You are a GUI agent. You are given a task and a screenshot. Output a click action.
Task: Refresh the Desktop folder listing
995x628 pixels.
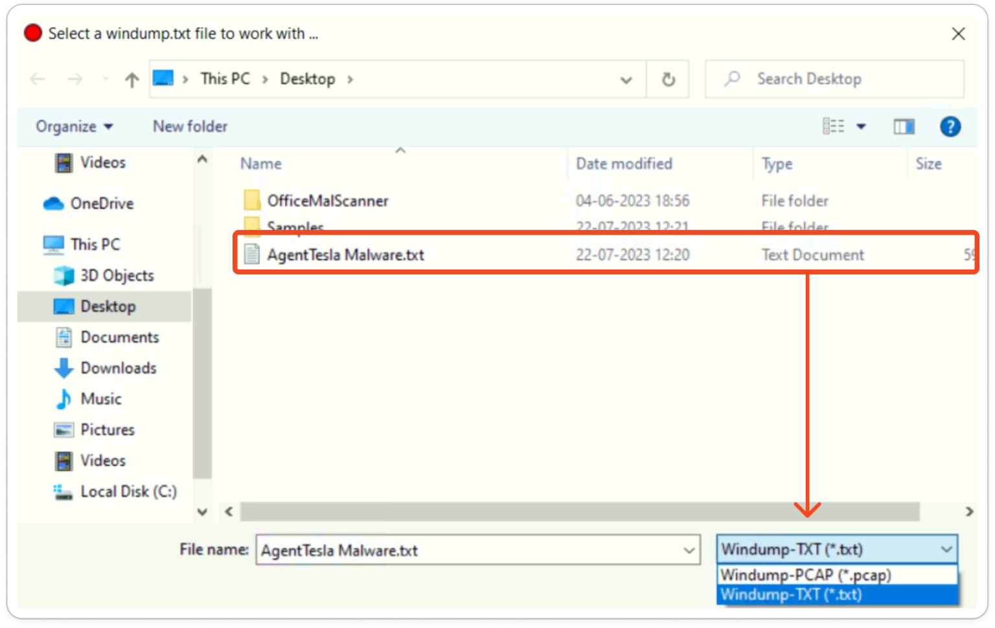coord(668,80)
